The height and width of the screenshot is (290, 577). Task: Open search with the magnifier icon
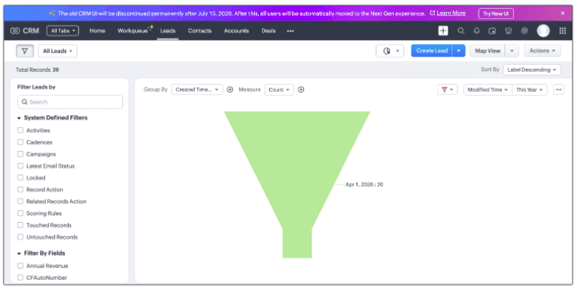460,31
